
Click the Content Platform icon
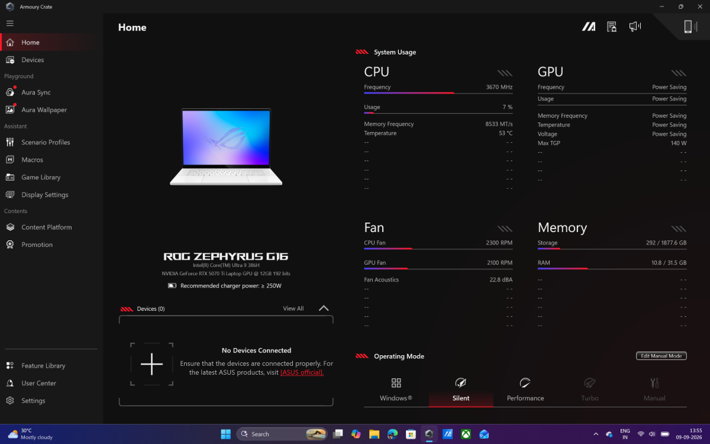pos(10,227)
